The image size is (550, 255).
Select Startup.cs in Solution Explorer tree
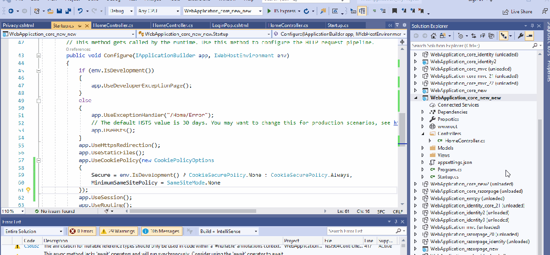[447, 177]
